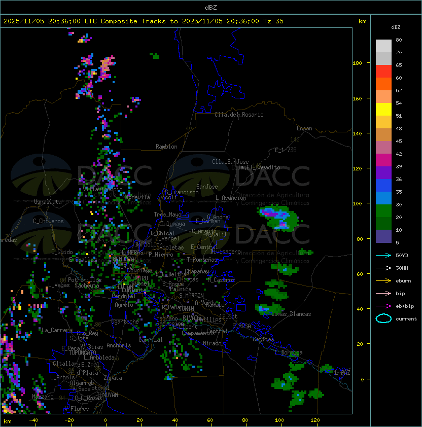Click the yellow eburn arrow symbol
This screenshot has width=422, height=427.
[383, 281]
